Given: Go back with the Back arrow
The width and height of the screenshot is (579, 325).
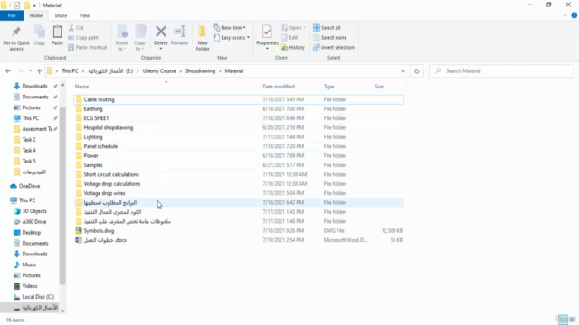Looking at the screenshot, I should point(8,71).
